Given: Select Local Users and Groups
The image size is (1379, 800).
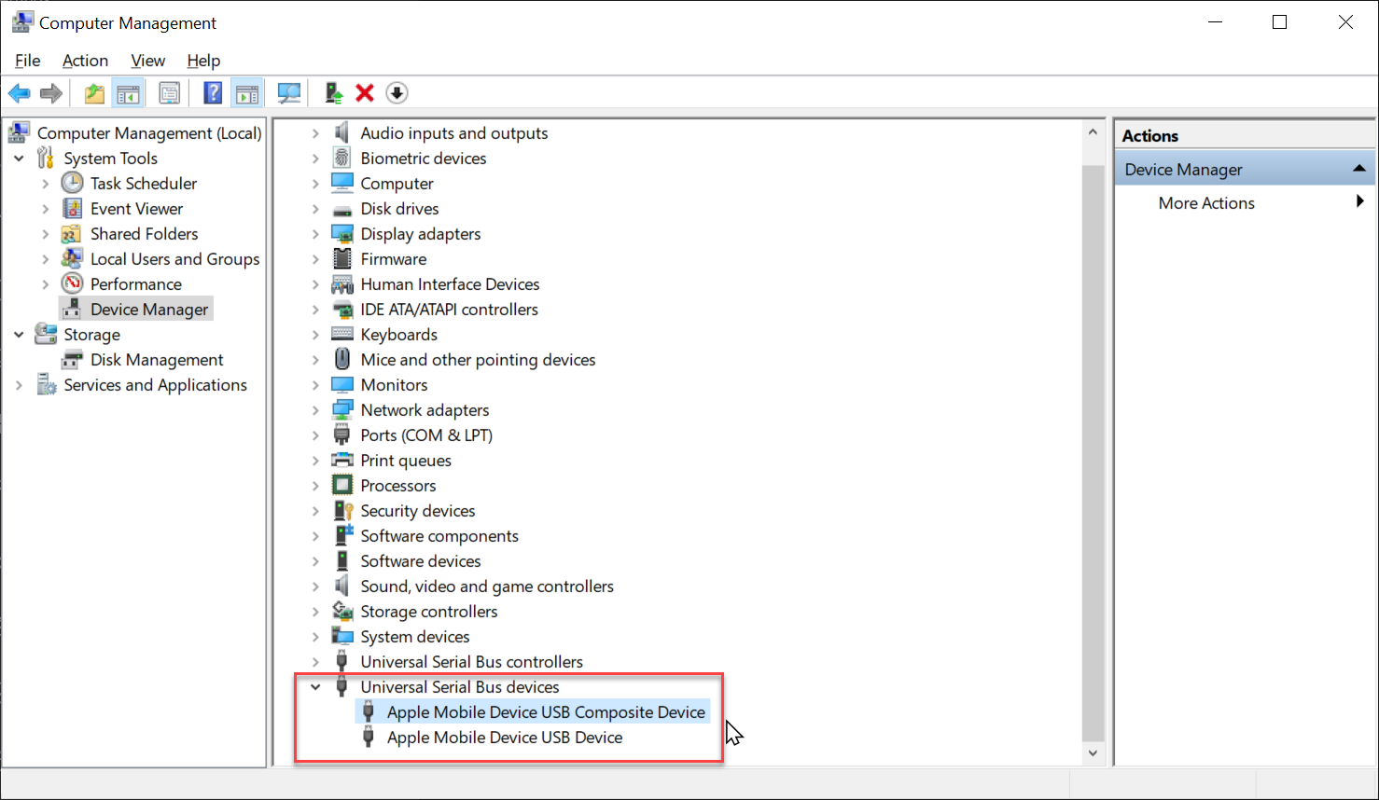Looking at the screenshot, I should (174, 259).
